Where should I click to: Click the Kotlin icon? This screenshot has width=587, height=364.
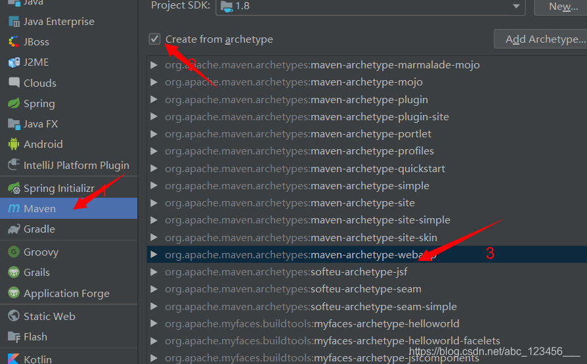[14, 358]
